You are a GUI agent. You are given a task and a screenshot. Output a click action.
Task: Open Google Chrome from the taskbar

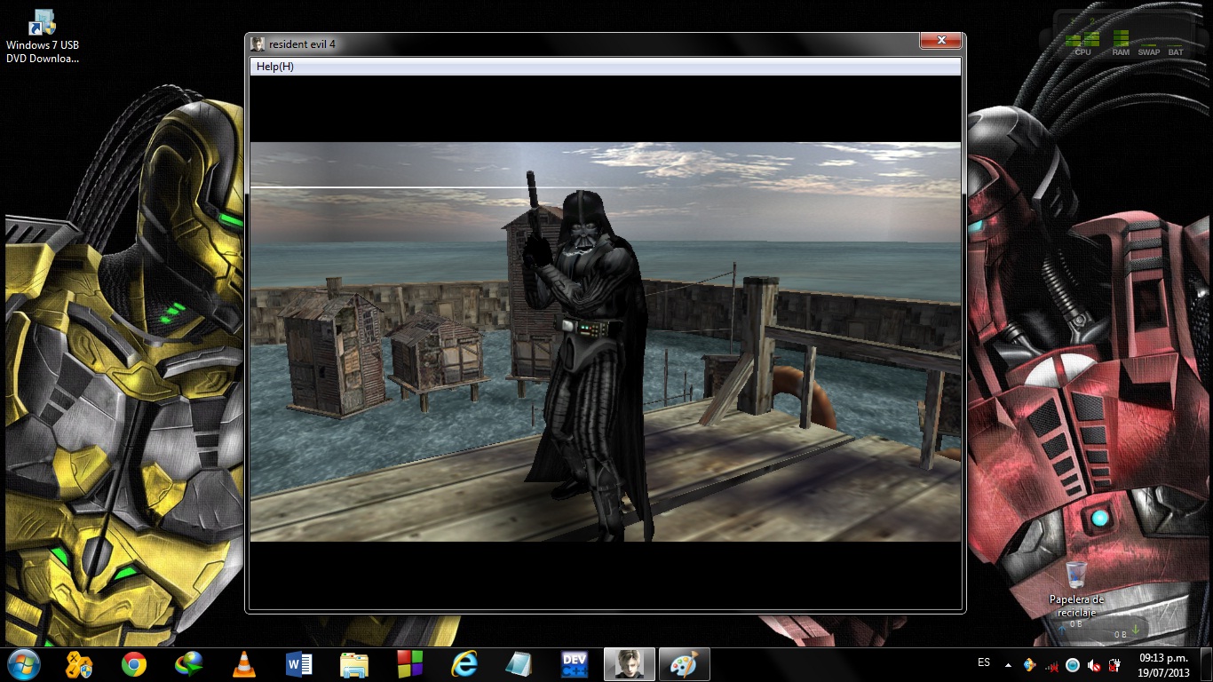coord(134,664)
